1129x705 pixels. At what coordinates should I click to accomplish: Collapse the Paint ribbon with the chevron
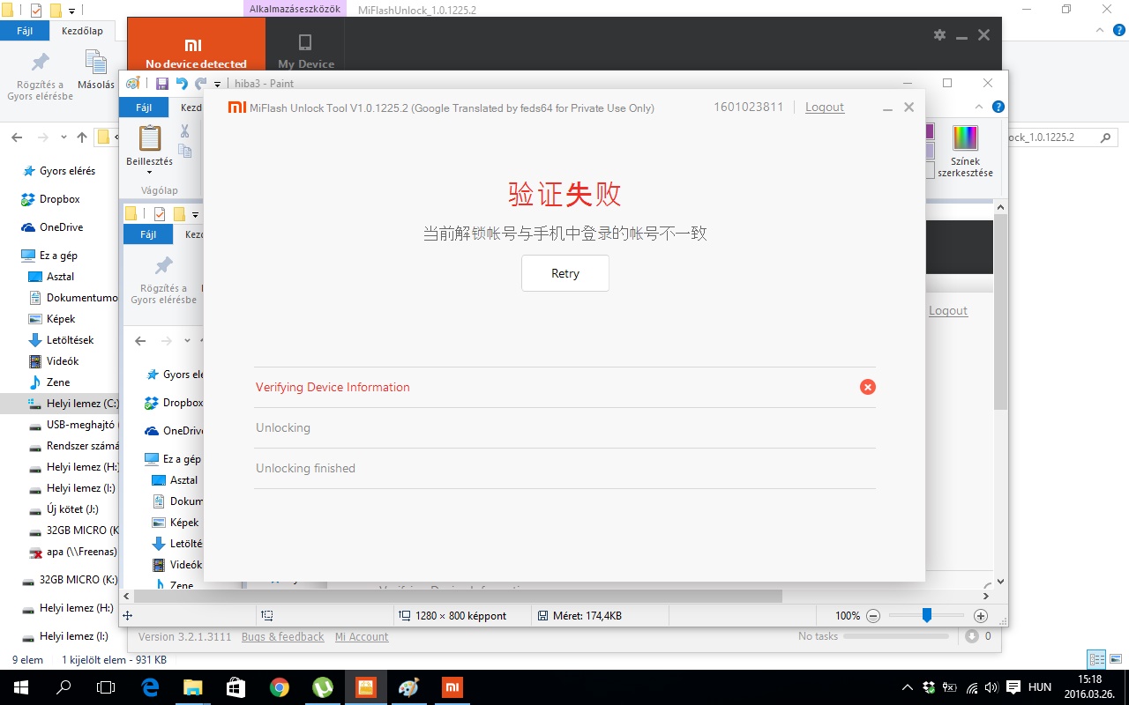[x=980, y=107]
